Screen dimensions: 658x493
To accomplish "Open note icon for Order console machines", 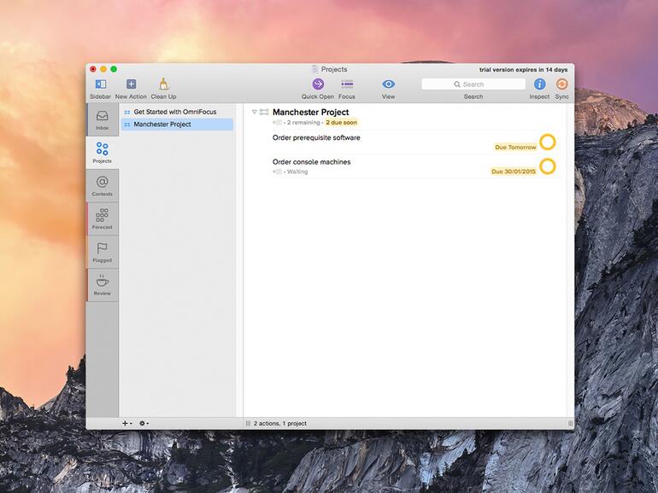I will [x=277, y=171].
